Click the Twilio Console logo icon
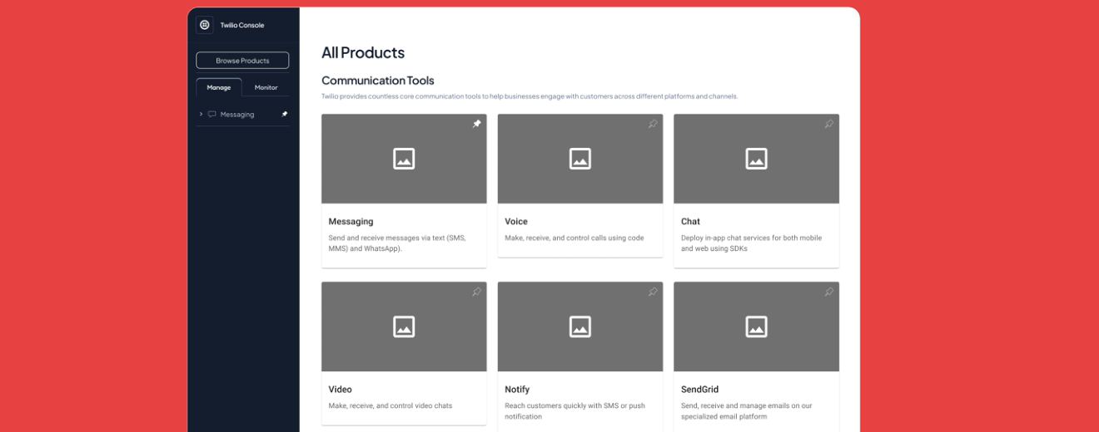Screen dimensions: 1099x432 (205, 25)
